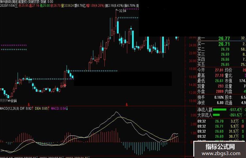Click the 32.94 high price label
The width and height of the screenshot is (246, 158).
click(123, 11)
